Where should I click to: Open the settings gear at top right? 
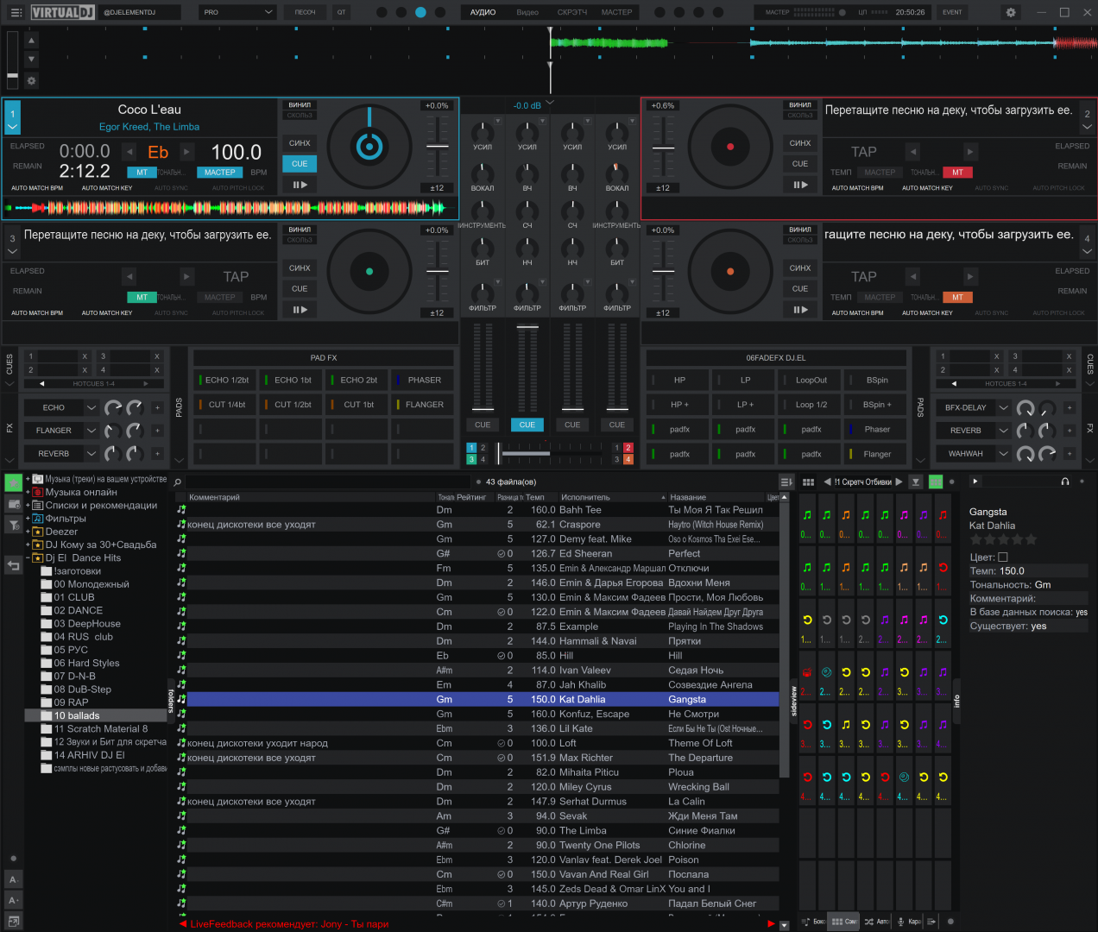click(x=1011, y=12)
